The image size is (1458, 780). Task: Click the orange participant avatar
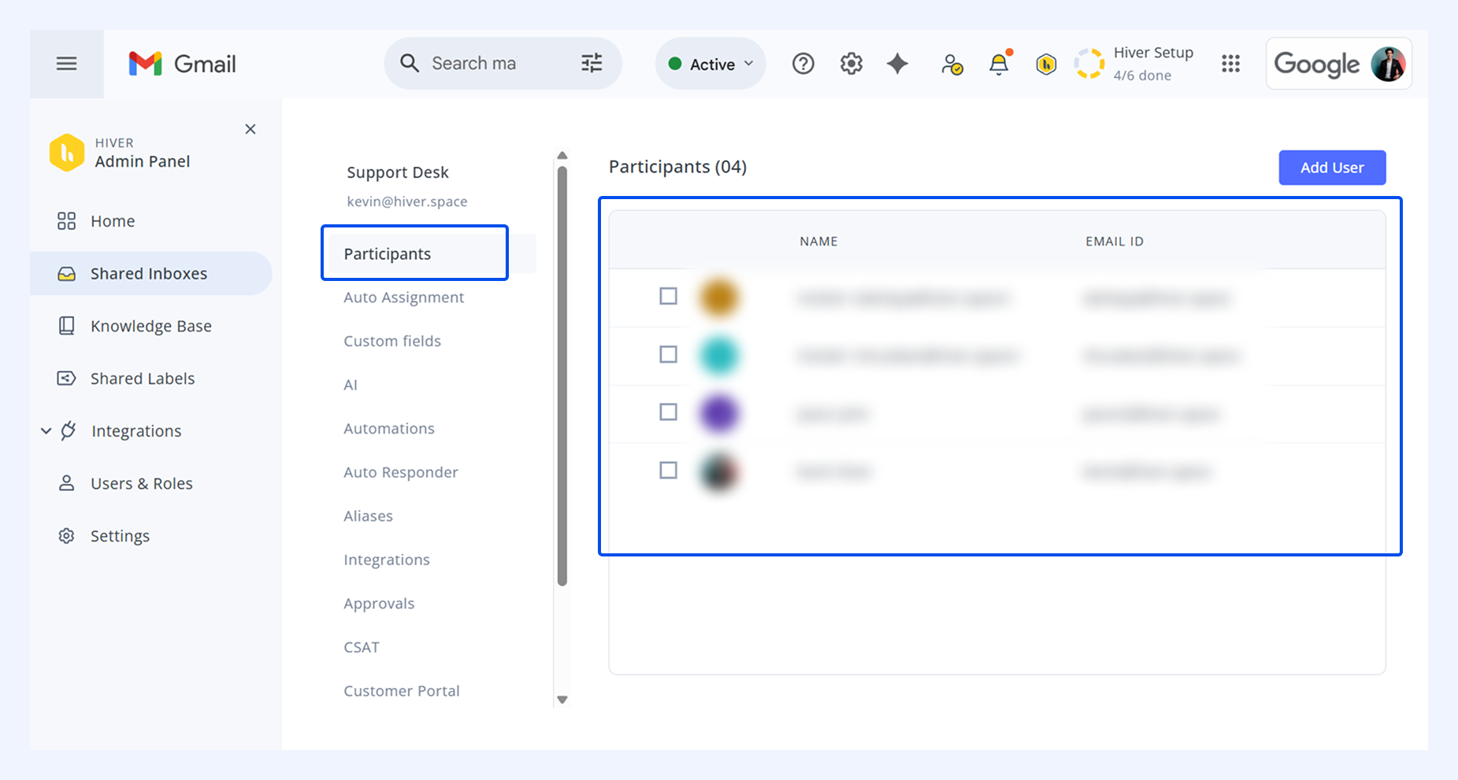coord(718,298)
